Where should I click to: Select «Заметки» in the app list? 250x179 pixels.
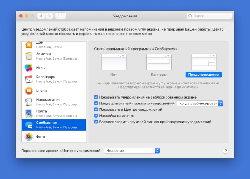(x=54, y=56)
